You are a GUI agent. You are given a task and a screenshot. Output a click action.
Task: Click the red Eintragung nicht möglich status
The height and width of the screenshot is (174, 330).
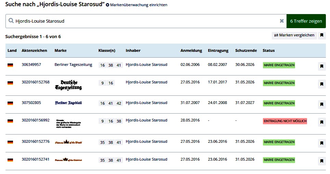pos(285,121)
